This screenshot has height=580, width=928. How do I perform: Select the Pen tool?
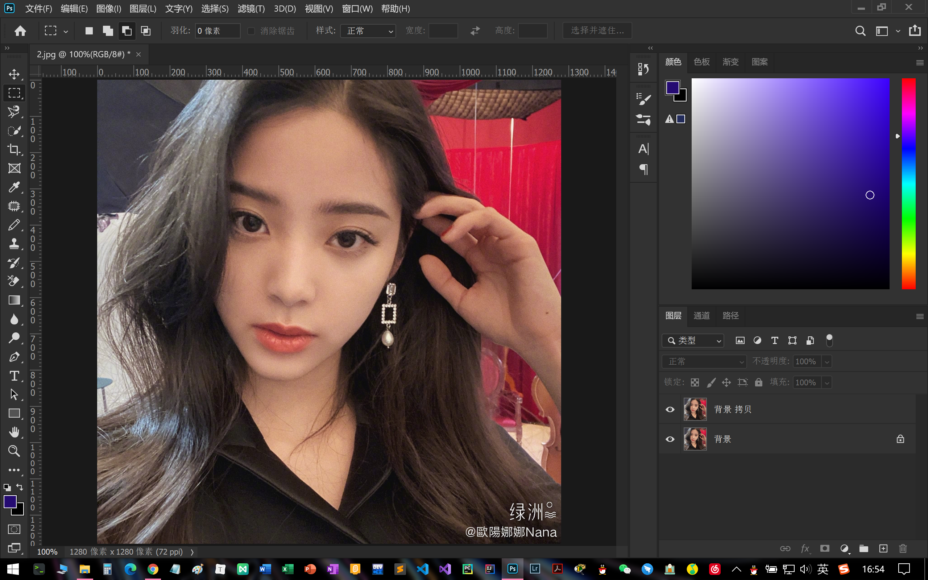pos(14,357)
